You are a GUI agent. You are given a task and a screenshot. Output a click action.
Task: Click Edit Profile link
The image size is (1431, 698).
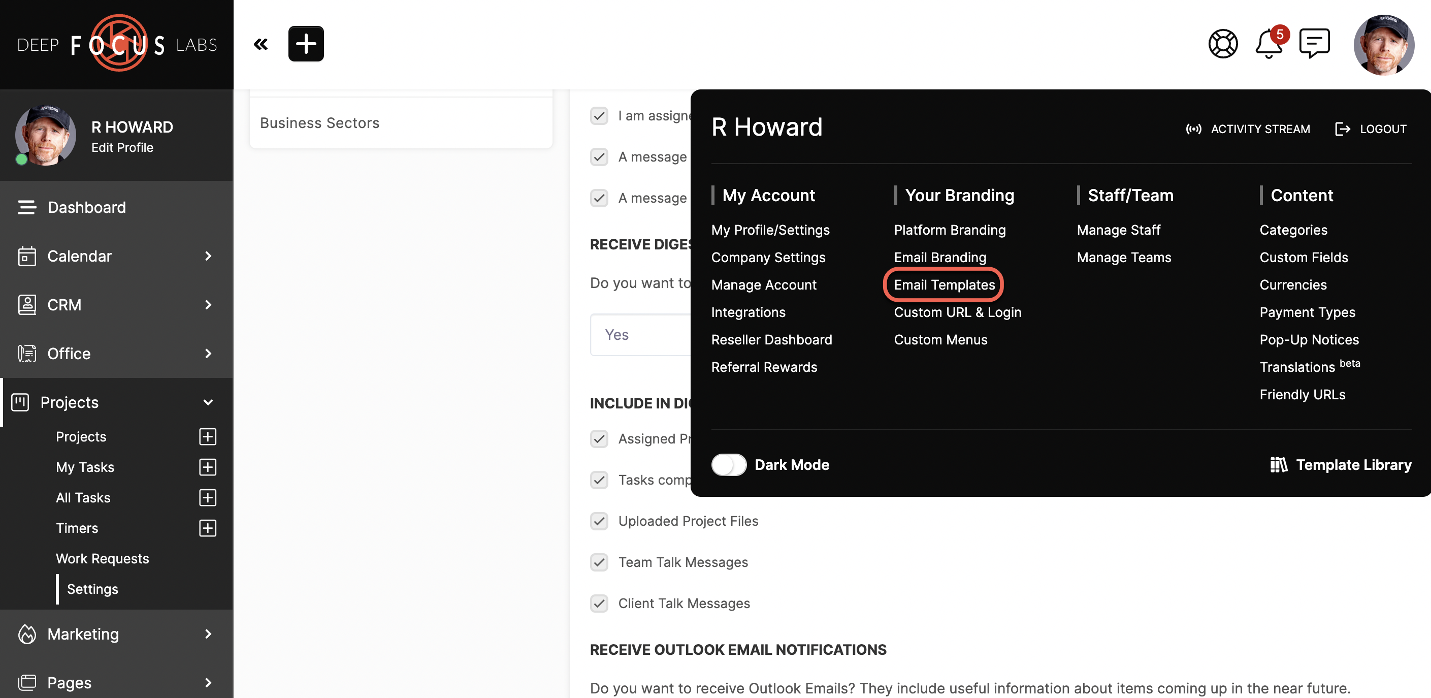122,148
